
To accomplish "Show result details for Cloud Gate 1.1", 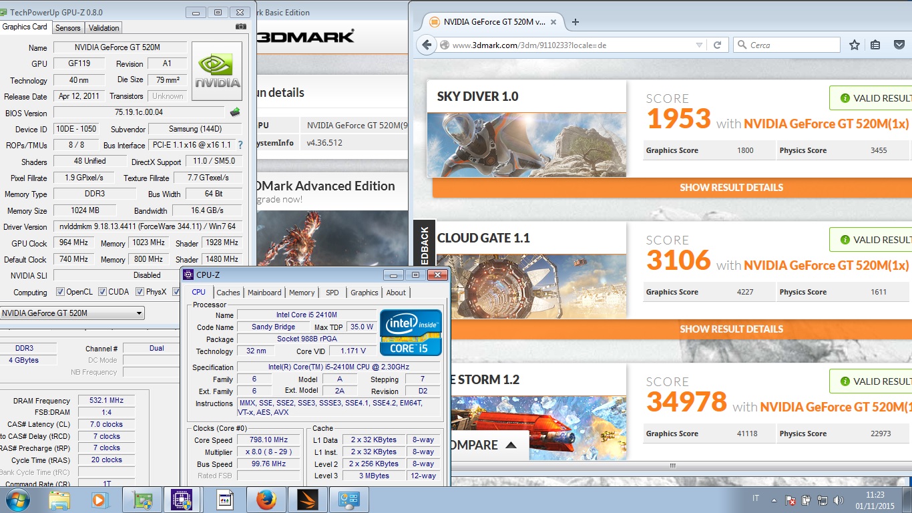I will 672,329.
